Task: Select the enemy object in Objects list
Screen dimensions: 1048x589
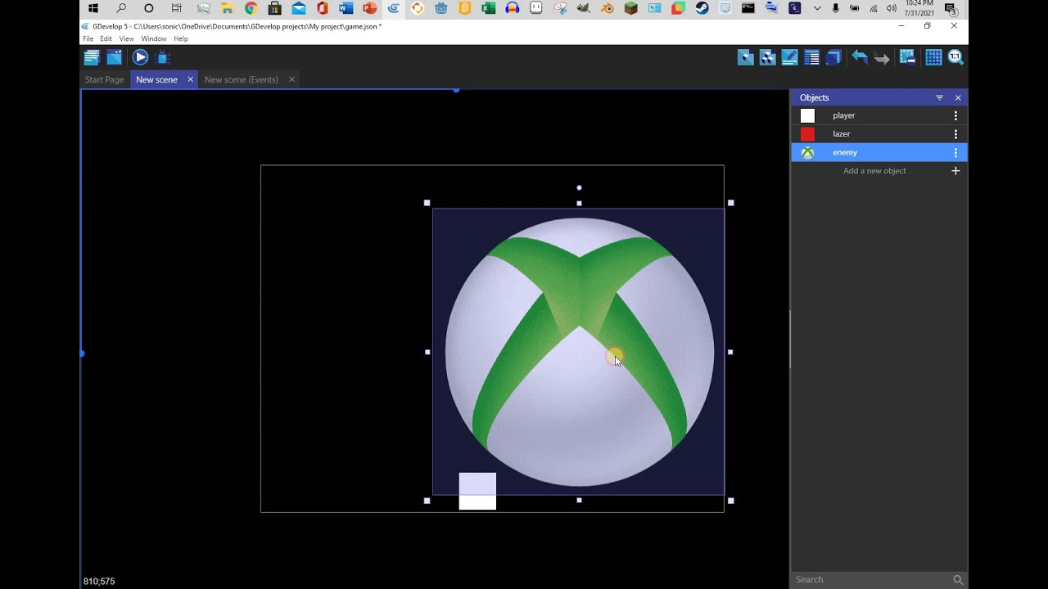Action: tap(879, 152)
